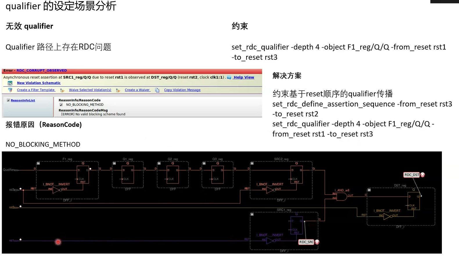Open Create a Waiver link

pos(138,90)
